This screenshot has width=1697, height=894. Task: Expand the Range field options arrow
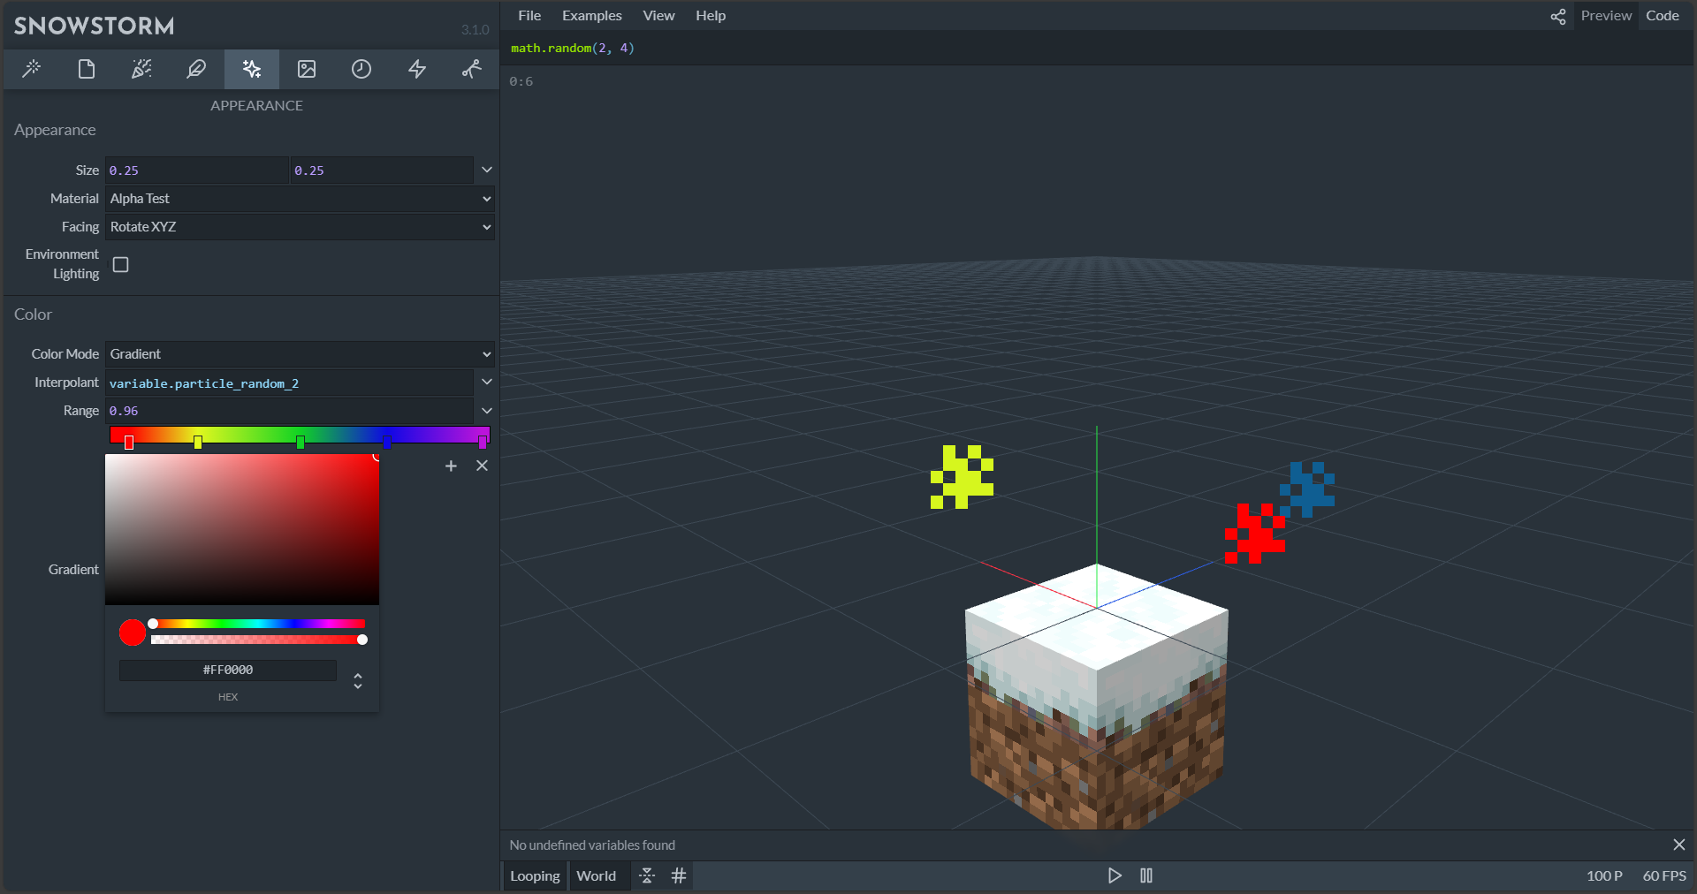[486, 411]
